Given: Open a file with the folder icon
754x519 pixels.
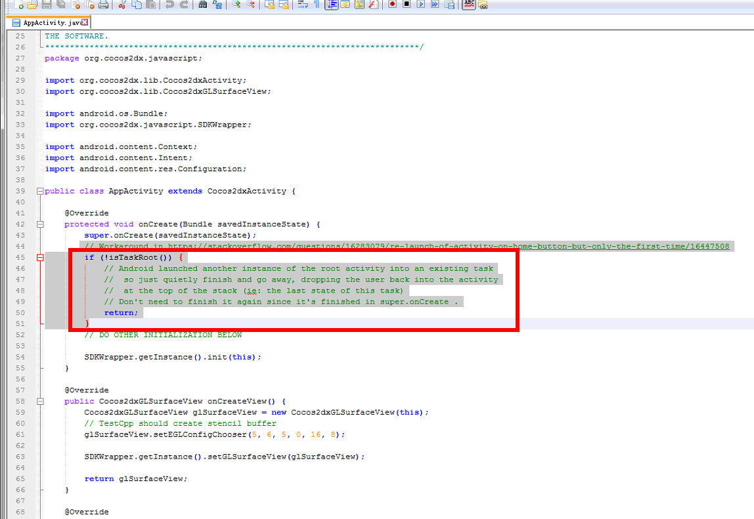Looking at the screenshot, I should 32,5.
